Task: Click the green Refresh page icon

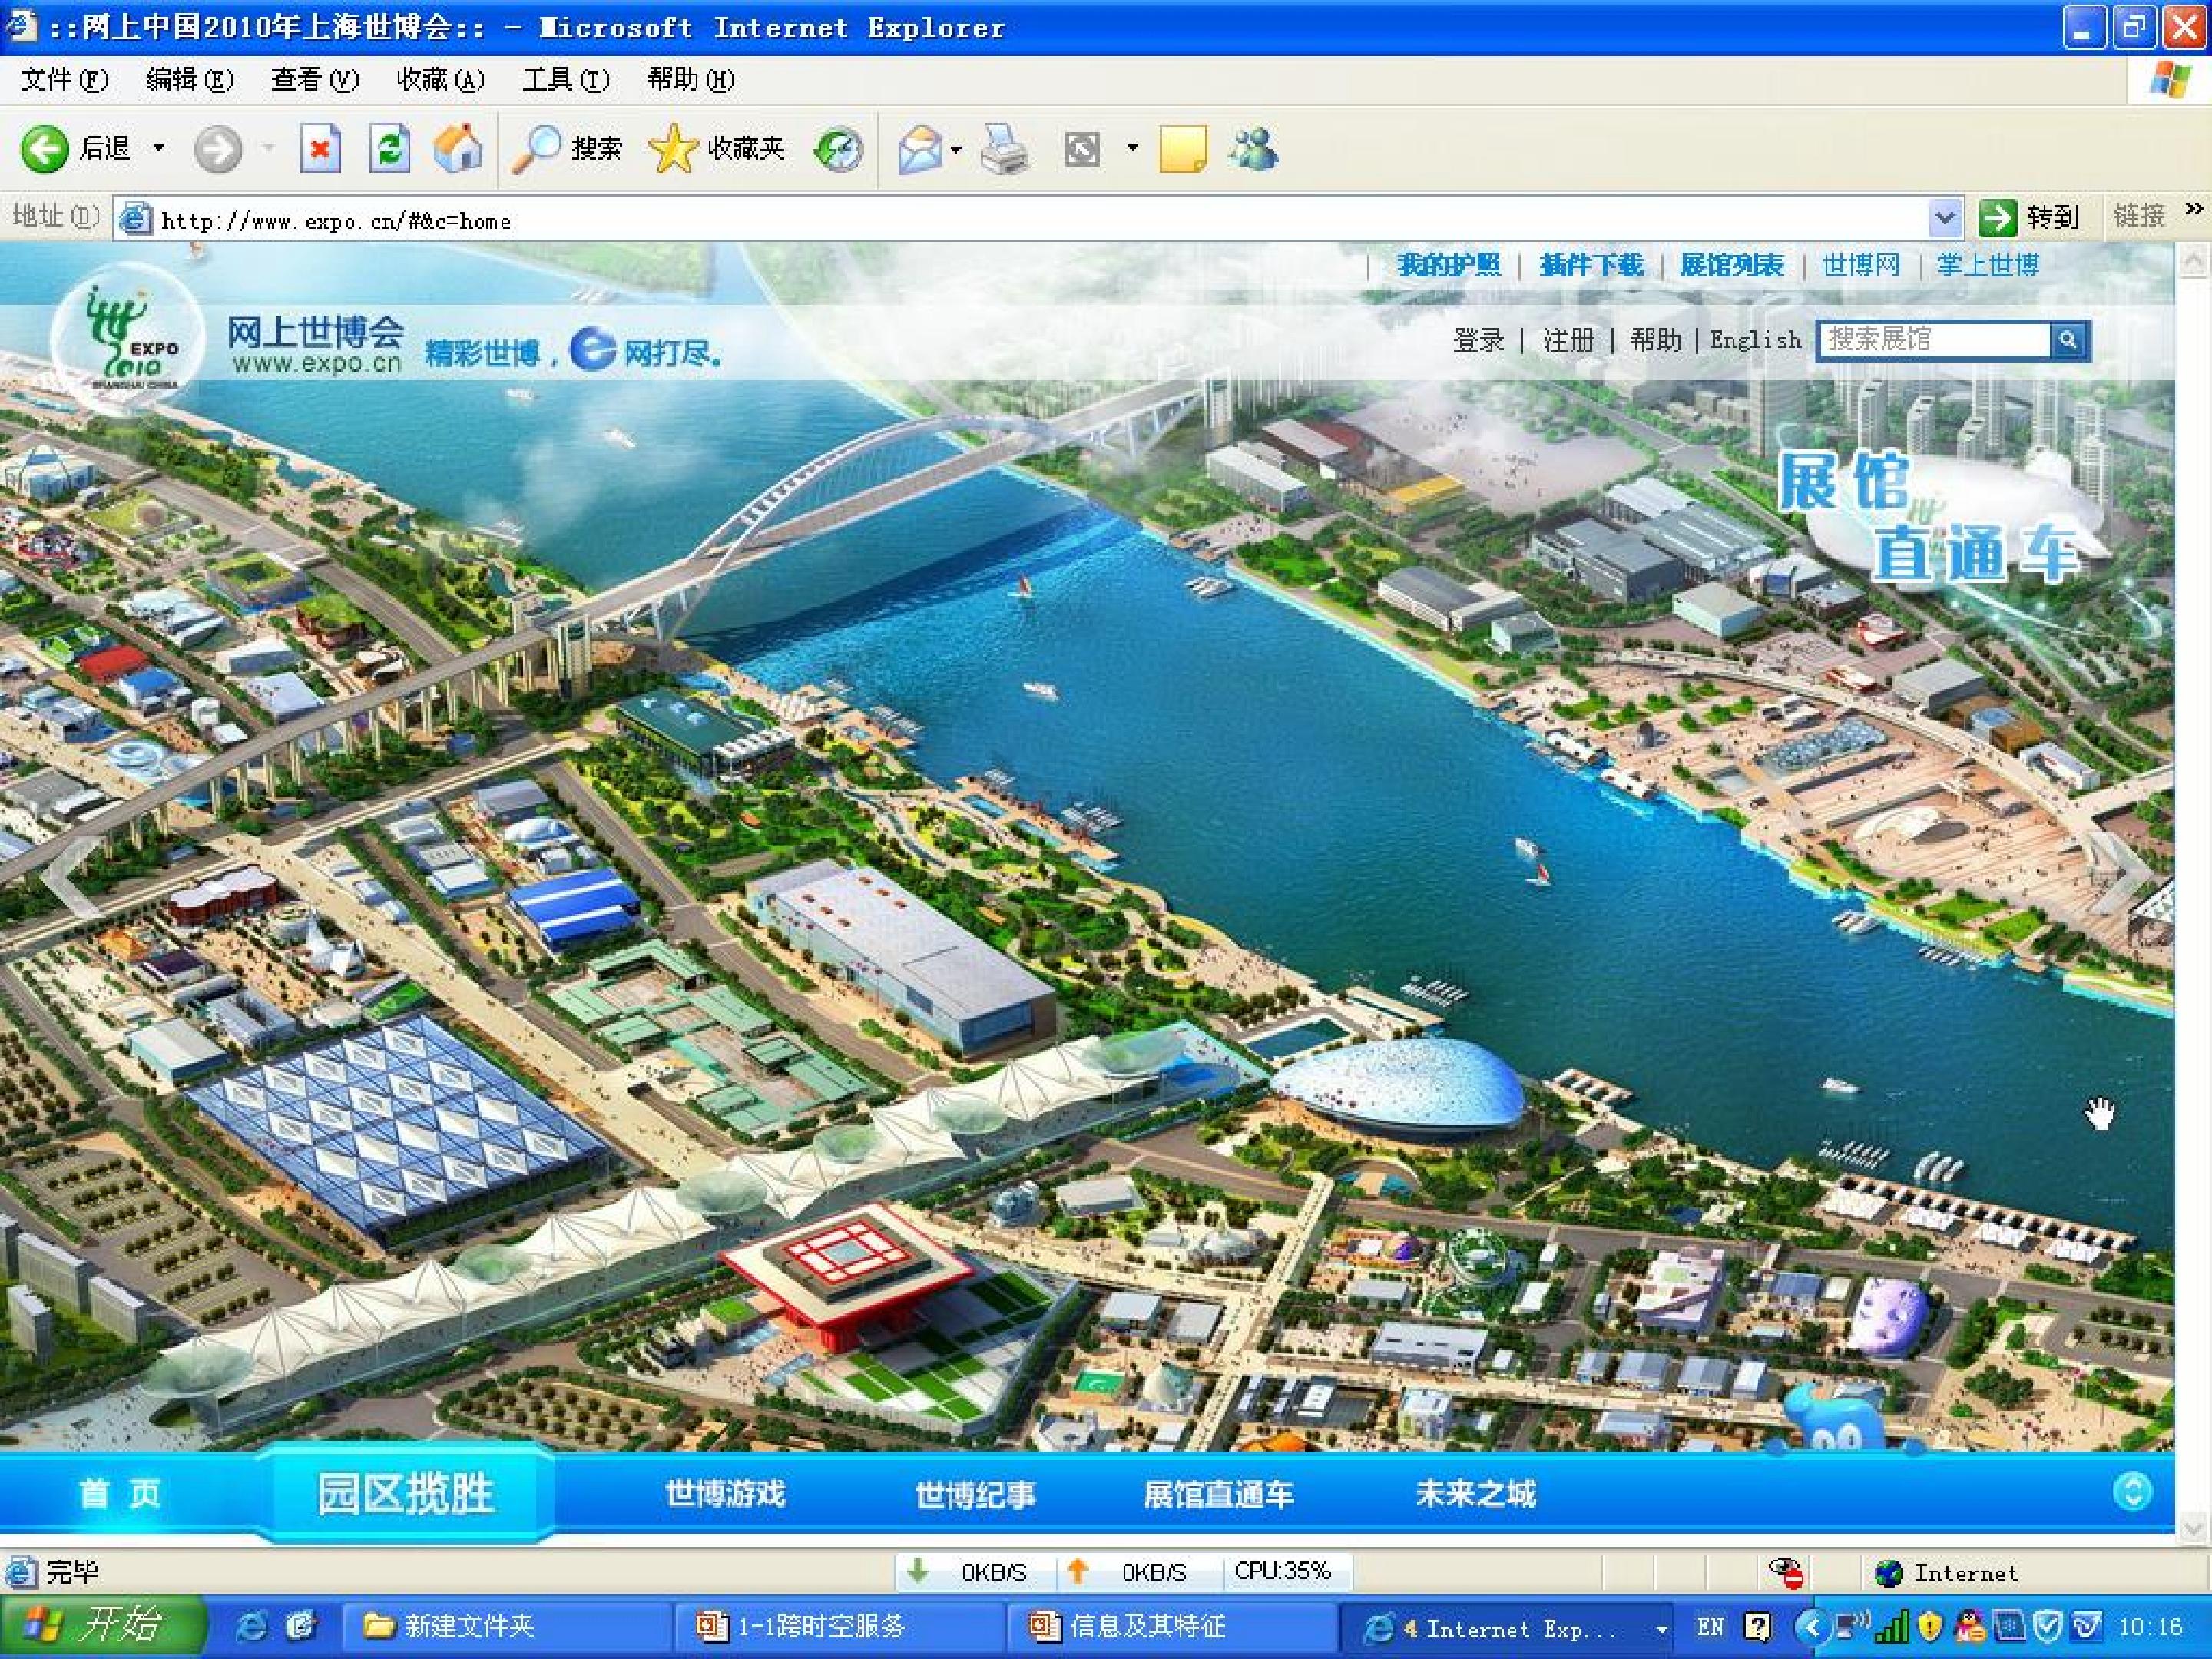Action: click(389, 150)
